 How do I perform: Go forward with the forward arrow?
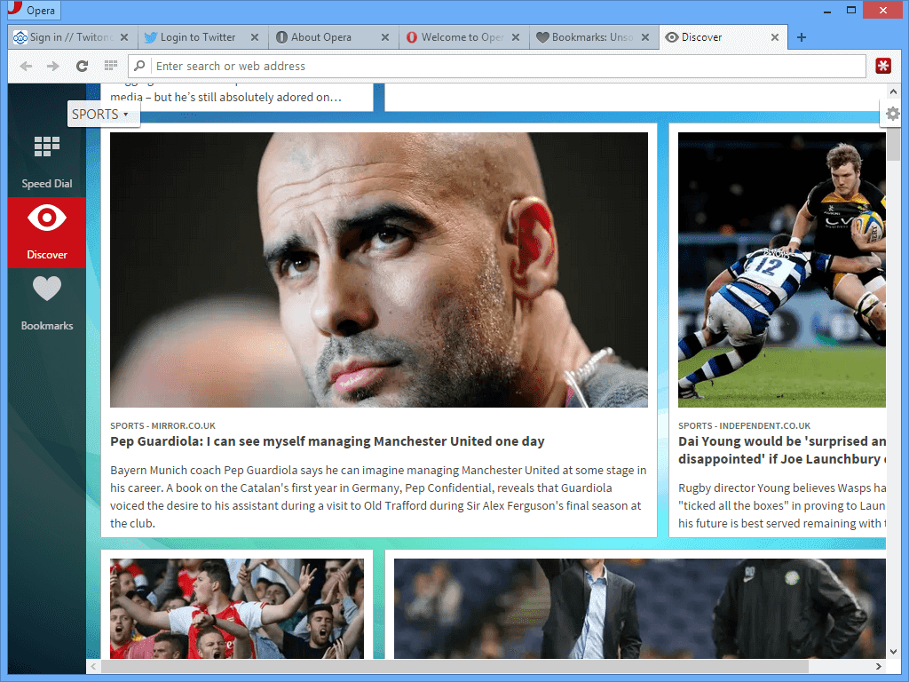click(x=52, y=66)
